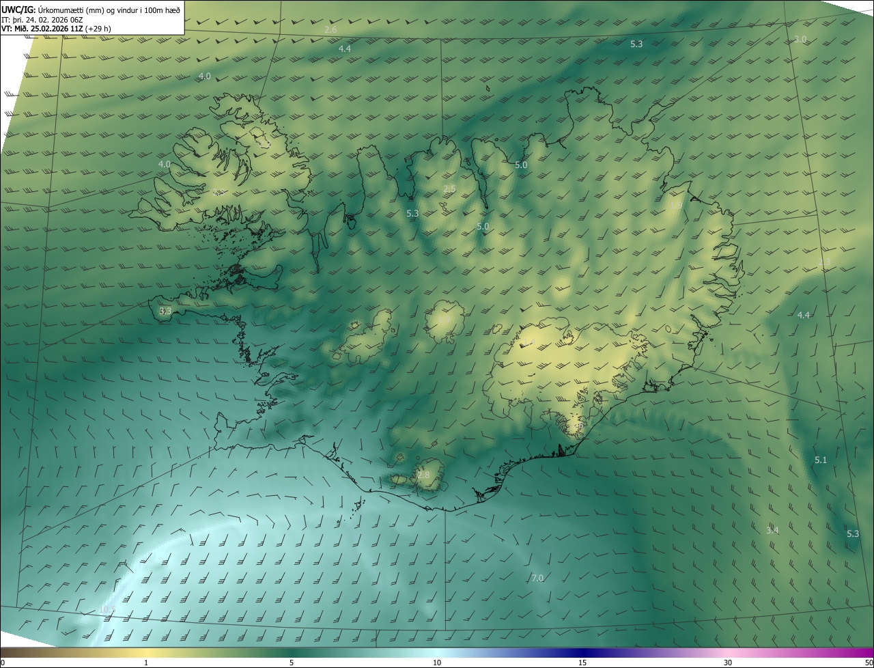874x668 pixels.
Task: Click the 2.5 value label
Action: coord(449,189)
